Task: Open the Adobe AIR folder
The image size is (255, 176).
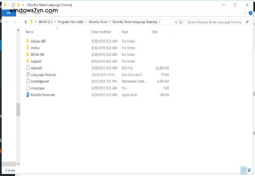Action: coord(38,41)
